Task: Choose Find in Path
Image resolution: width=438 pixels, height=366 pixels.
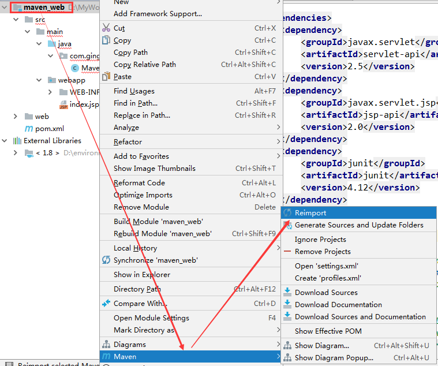Action: (191, 103)
